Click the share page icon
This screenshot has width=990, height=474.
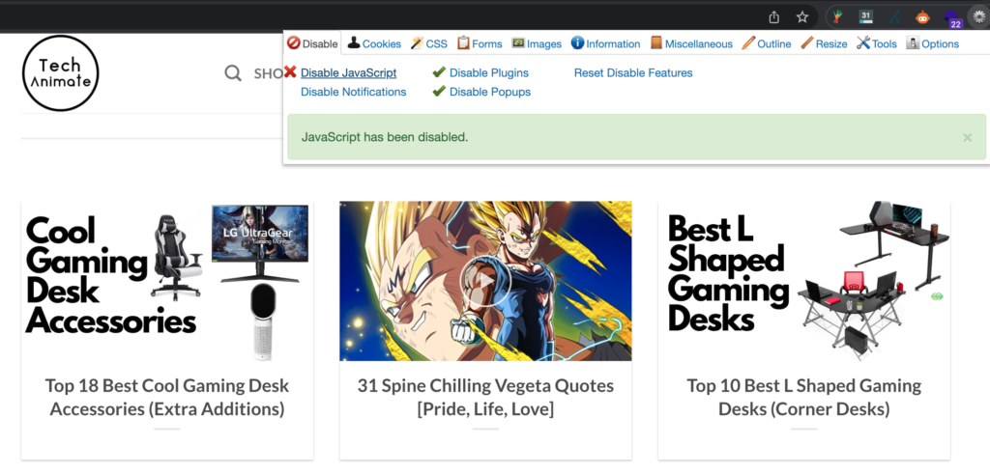pyautogui.click(x=773, y=16)
